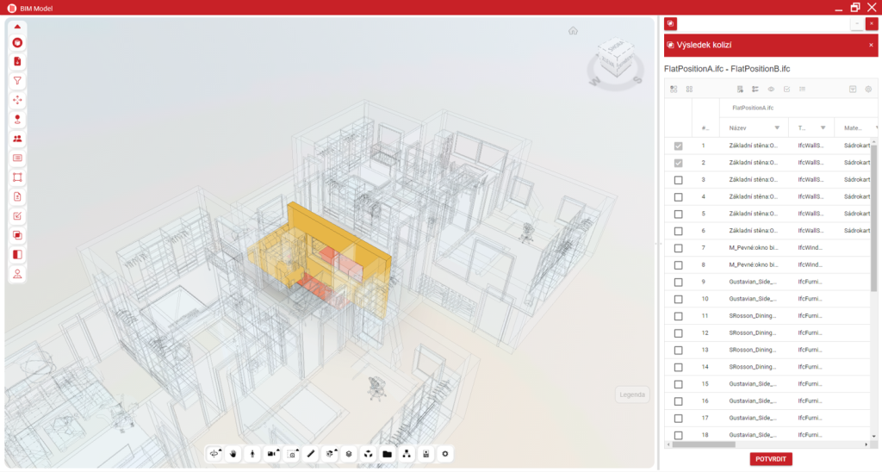This screenshot has height=472, width=882.
Task: Open the gear settings in the bottom toolbar
Action: click(x=445, y=454)
